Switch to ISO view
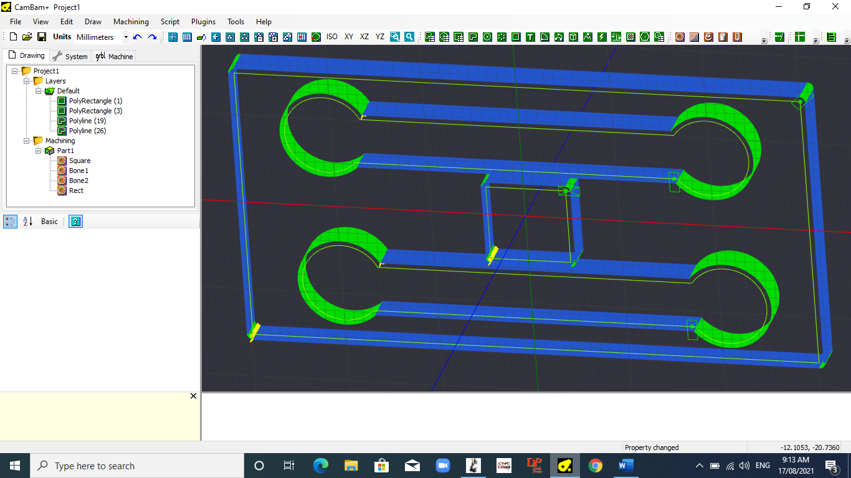Screen dimensions: 851x478 332,37
